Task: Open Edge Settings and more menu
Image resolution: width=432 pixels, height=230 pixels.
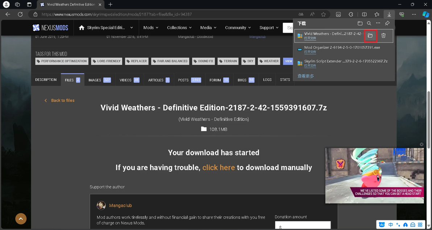Action: 414,15
